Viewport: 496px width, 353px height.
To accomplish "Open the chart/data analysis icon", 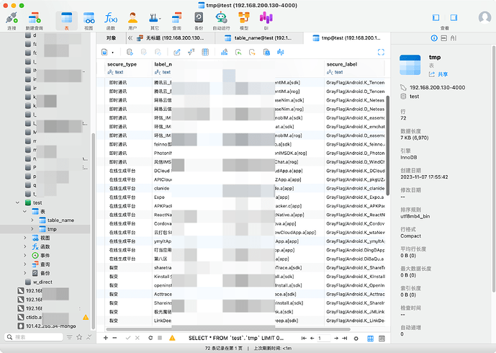I will 225,53.
